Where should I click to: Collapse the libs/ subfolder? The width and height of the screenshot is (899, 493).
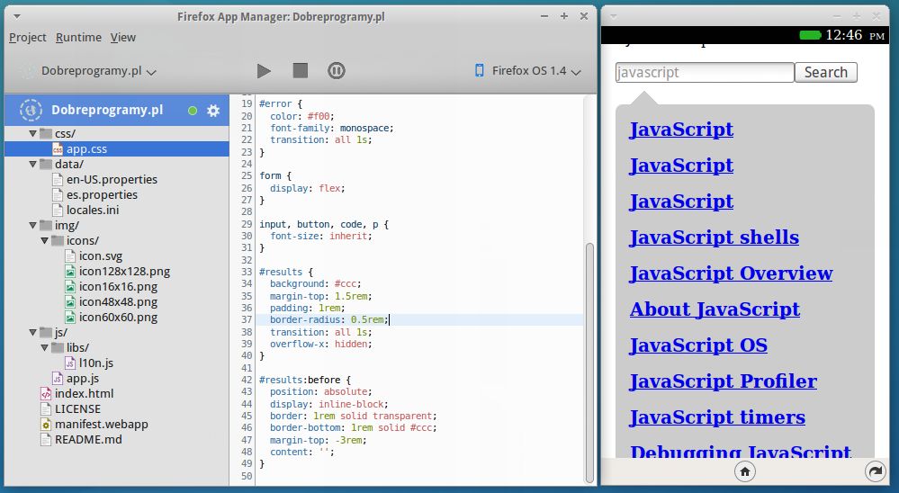[44, 348]
